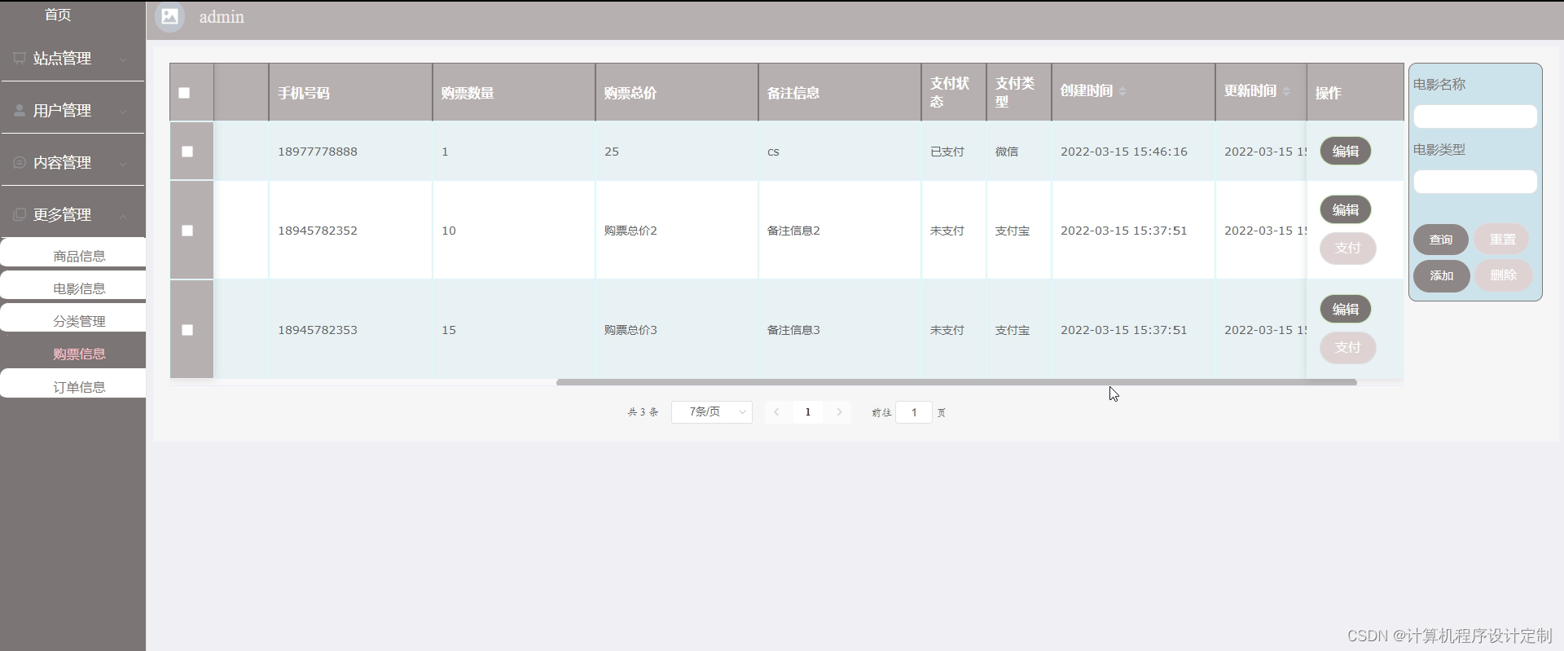Expand the 内容管理 menu chevron

123,164
